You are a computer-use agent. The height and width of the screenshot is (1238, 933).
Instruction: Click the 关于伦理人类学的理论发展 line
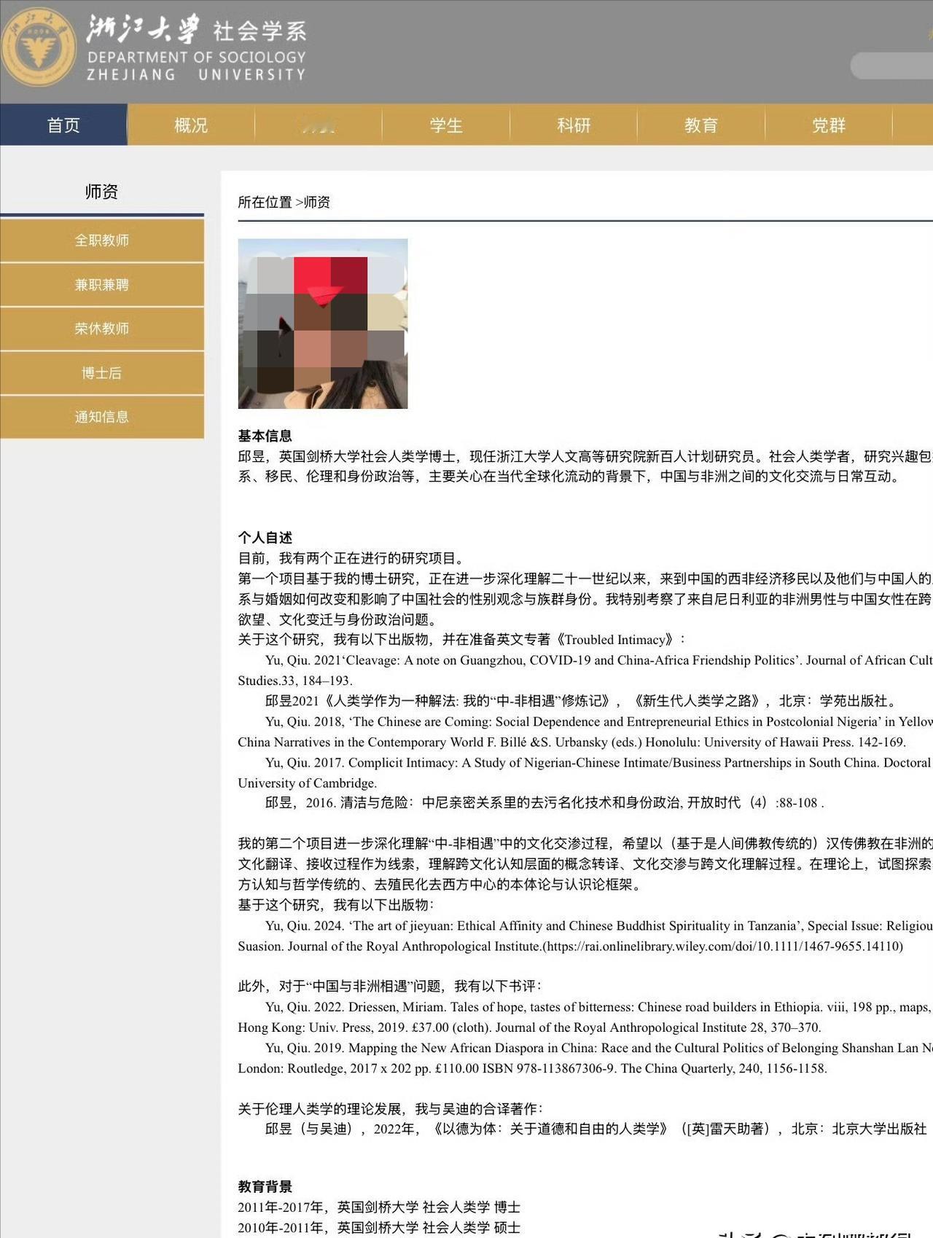390,1108
